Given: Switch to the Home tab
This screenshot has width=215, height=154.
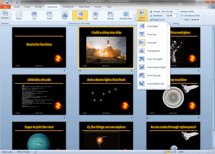Looking at the screenshot, I should 17,7.
